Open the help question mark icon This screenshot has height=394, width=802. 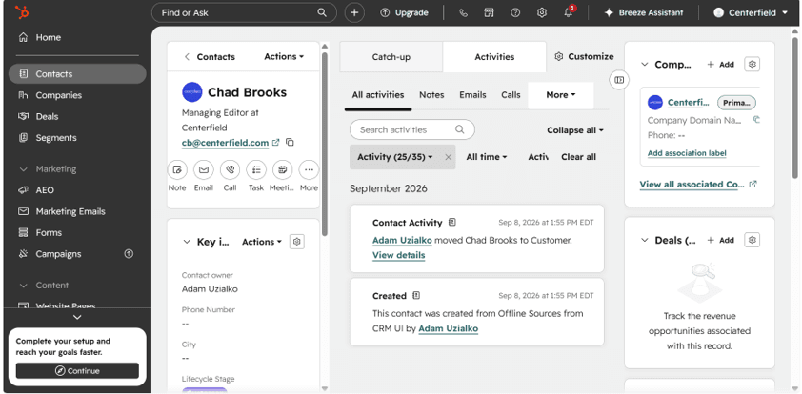[x=515, y=12]
